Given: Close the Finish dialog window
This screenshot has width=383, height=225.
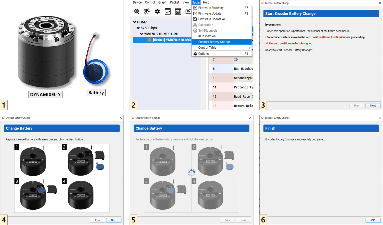Looking at the screenshot, I should pos(380,118).
